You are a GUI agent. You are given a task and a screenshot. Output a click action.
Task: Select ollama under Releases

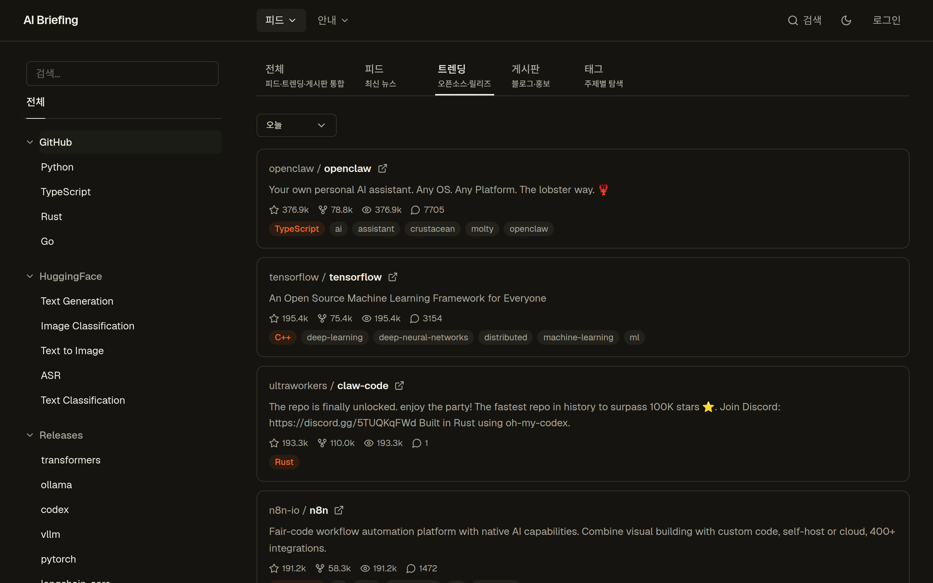[56, 485]
